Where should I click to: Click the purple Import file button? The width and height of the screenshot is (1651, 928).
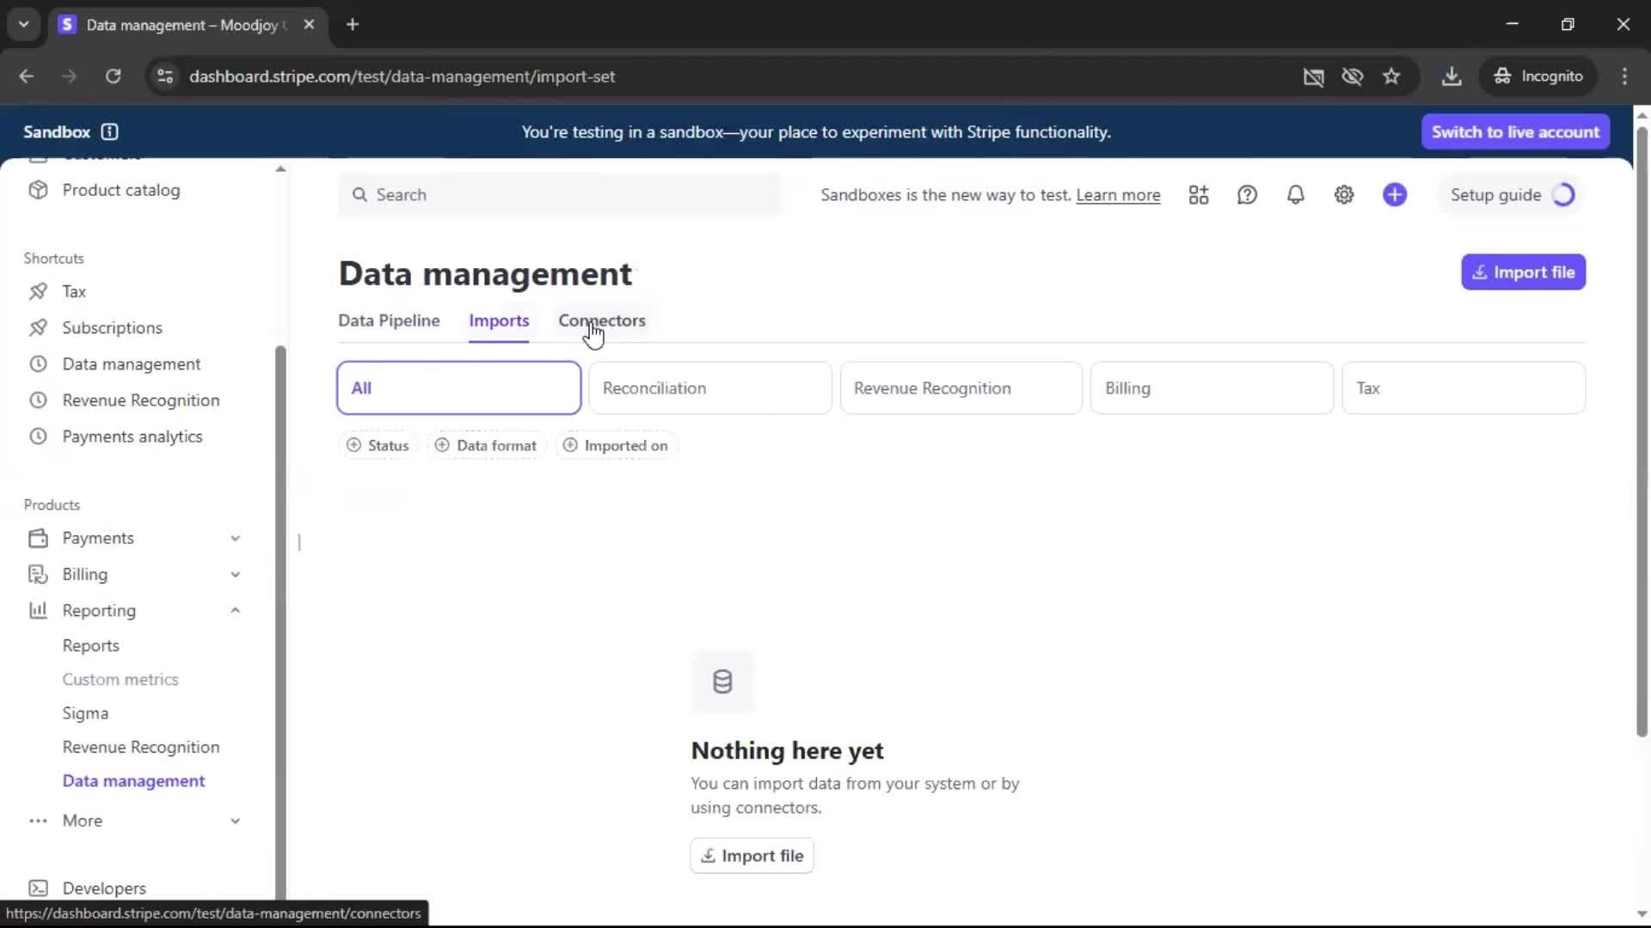pyautogui.click(x=1523, y=272)
